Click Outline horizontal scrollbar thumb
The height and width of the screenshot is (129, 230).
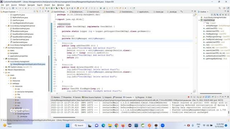(x=211, y=93)
